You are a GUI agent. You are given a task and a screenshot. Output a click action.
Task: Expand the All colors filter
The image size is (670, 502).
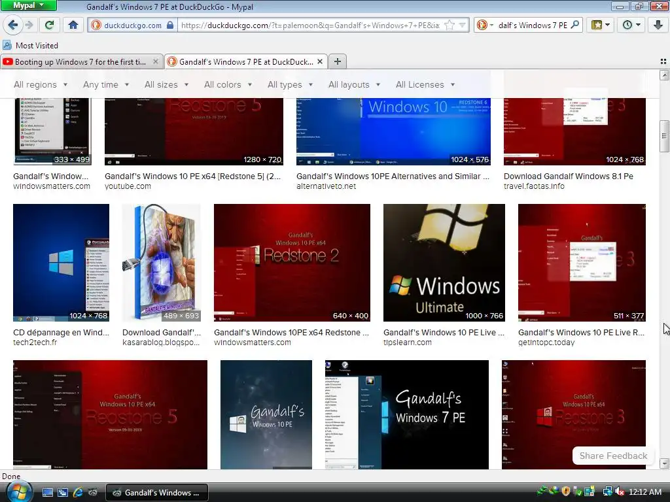tap(228, 84)
